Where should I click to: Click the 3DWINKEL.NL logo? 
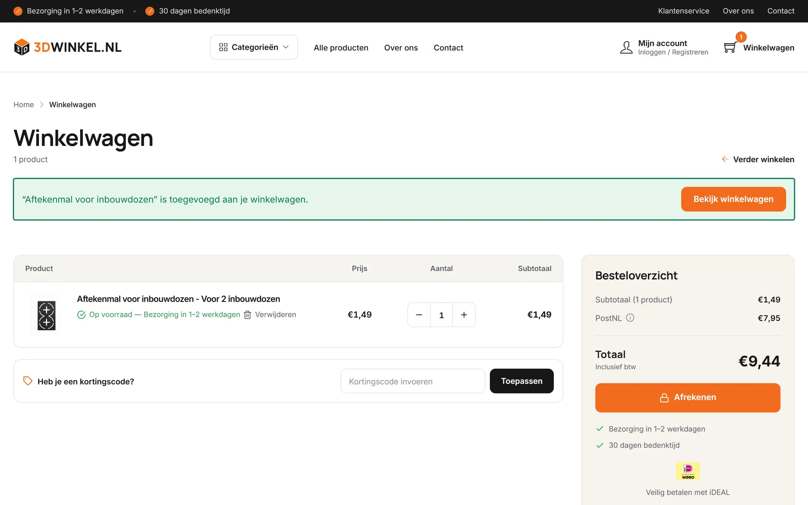(68, 47)
